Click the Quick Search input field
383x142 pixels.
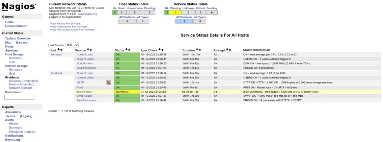[19, 97]
